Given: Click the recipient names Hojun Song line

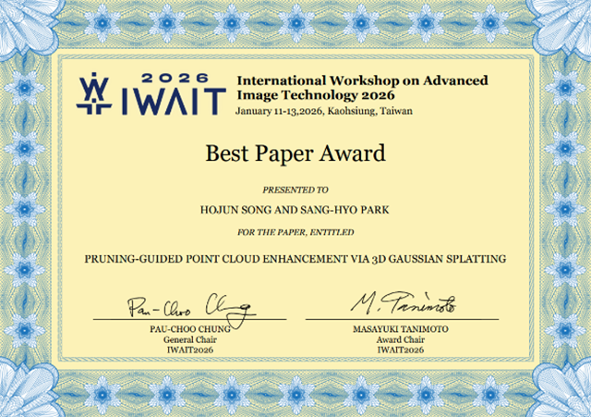Looking at the screenshot, I should tap(295, 210).
